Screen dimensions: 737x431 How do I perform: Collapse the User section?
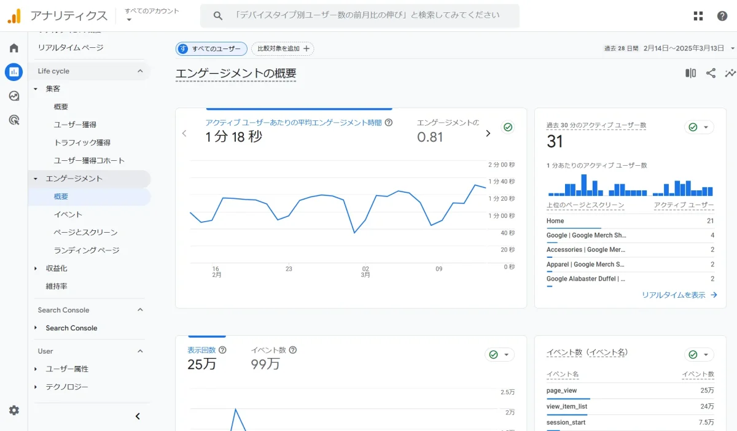[x=140, y=351]
